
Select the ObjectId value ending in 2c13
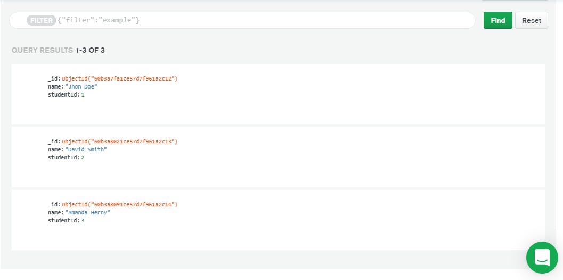[x=119, y=142]
